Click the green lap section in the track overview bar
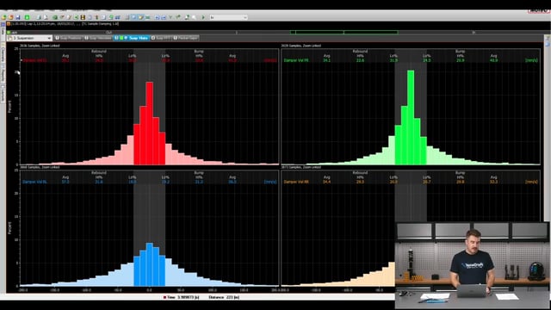The width and height of the screenshot is (551, 310). 344,33
